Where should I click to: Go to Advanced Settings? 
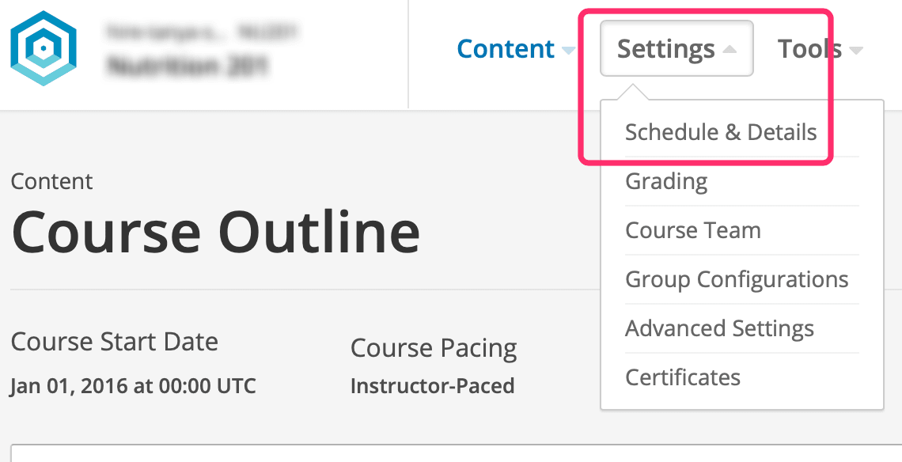(x=719, y=328)
